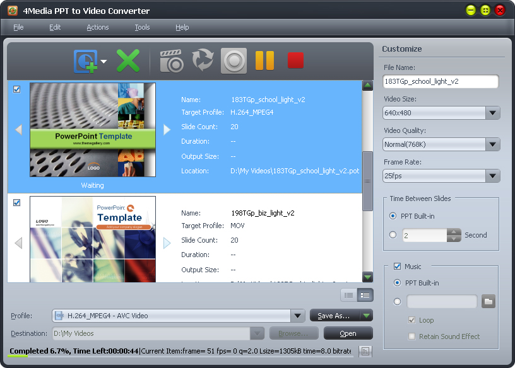Open the Edit menu
The width and height of the screenshot is (515, 368).
[55, 27]
